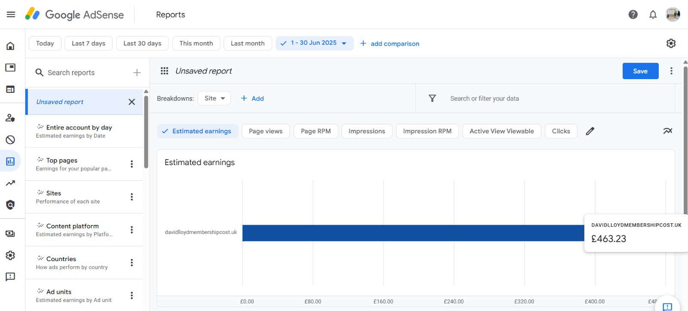Viewport: 688px width, 311px height.
Task: Open report settings gear at top right
Action: coord(671,43)
